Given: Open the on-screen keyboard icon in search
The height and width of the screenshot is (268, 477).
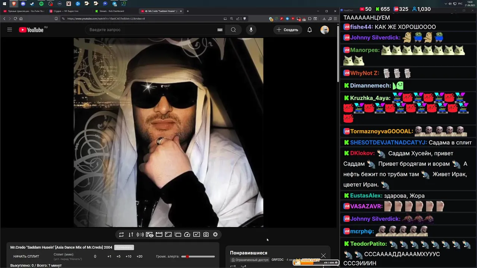Looking at the screenshot, I should pos(220,30).
